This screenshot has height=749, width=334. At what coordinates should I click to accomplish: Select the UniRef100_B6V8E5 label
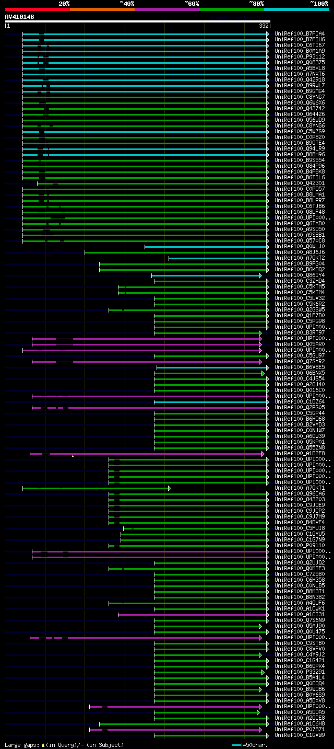[x=300, y=367]
